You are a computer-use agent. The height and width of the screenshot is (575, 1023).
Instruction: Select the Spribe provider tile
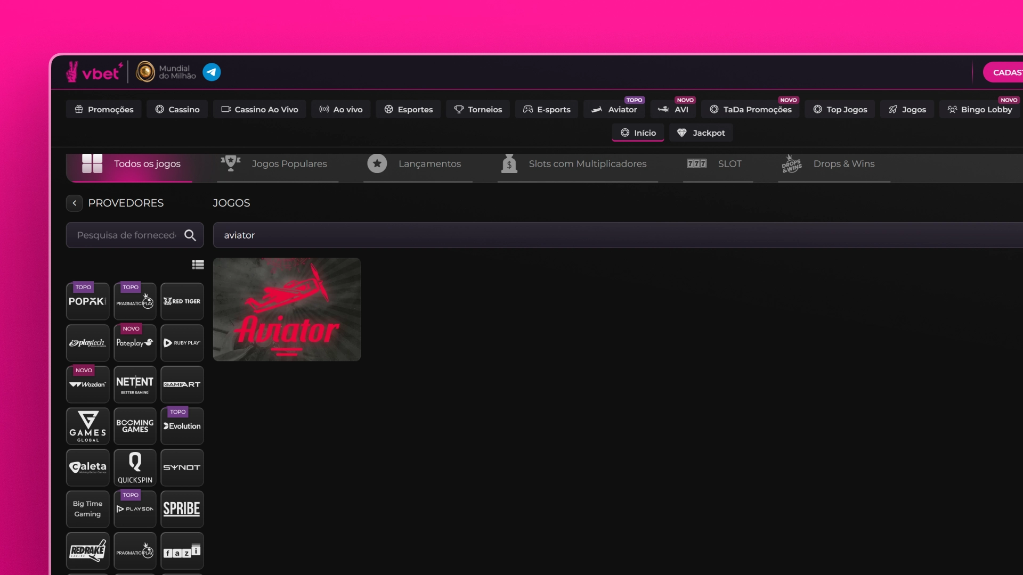click(x=182, y=509)
